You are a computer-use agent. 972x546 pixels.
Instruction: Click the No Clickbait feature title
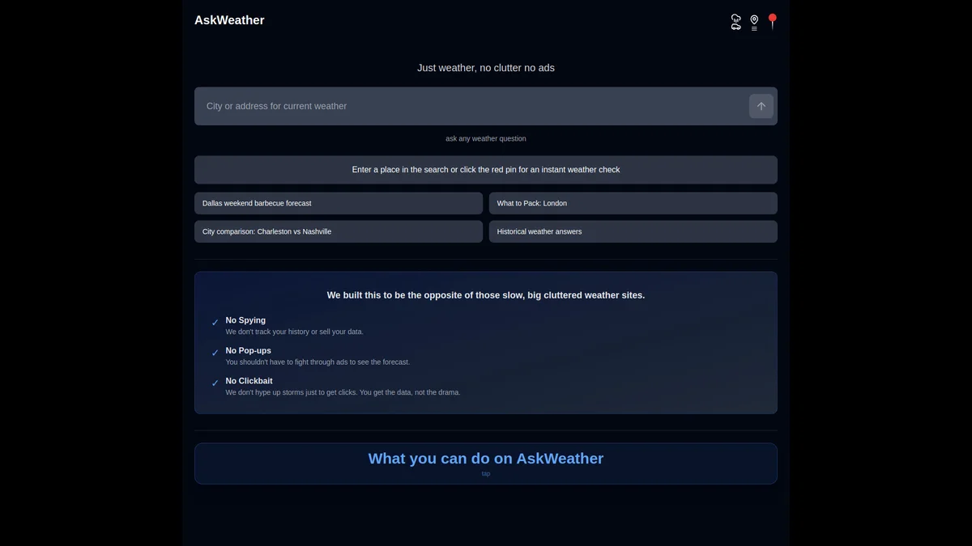point(249,381)
